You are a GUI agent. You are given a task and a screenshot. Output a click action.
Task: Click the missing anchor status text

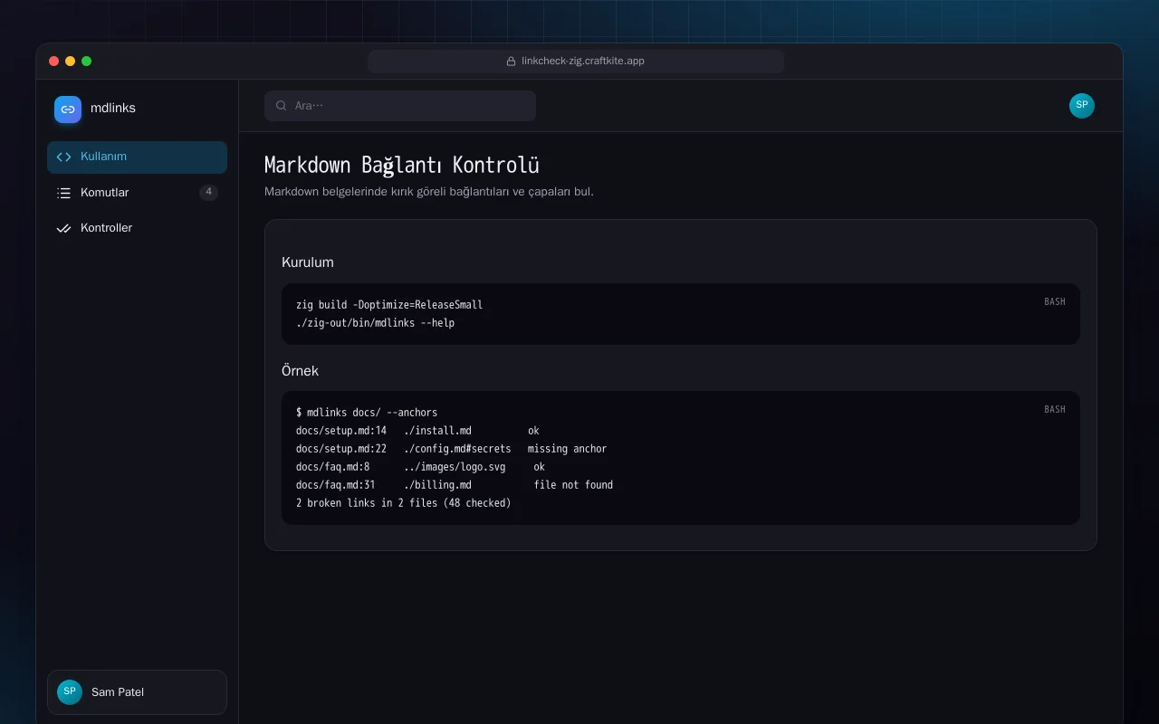[x=568, y=449]
